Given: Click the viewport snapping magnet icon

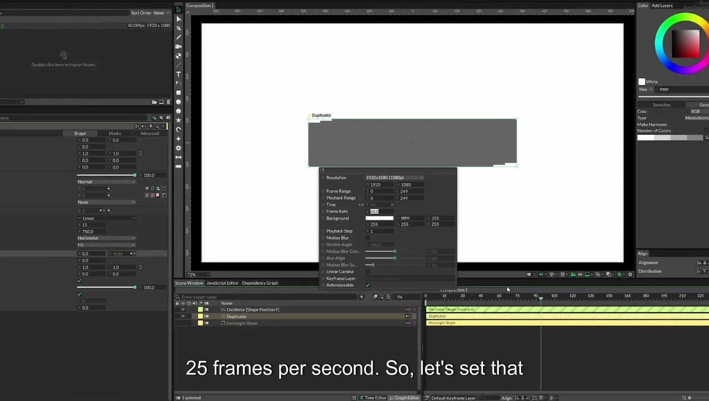Looking at the screenshot, I should pyautogui.click(x=552, y=275).
